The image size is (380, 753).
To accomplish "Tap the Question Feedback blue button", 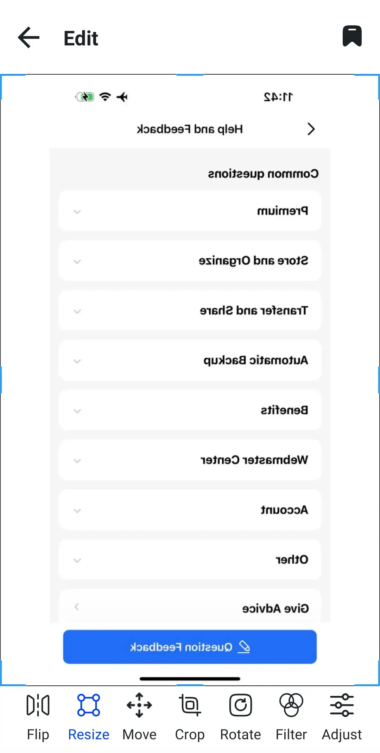I will point(190,647).
